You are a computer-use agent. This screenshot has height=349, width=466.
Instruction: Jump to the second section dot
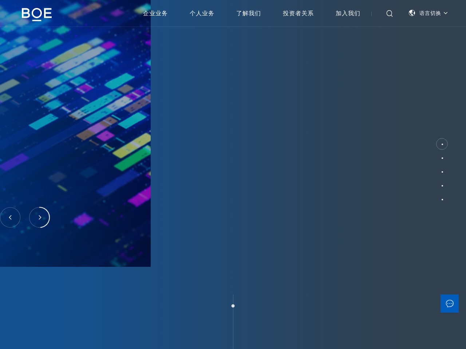click(x=442, y=158)
